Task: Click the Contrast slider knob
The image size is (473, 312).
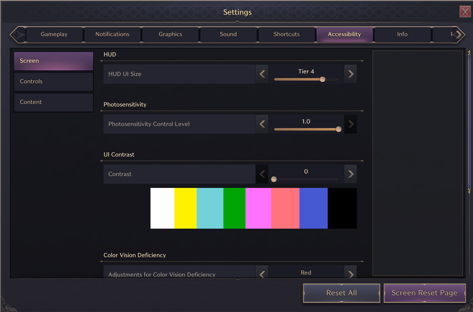Action: pyautogui.click(x=274, y=179)
